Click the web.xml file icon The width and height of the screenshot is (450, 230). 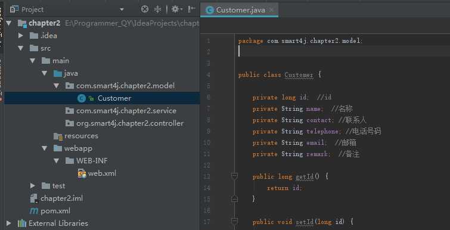pyautogui.click(x=82, y=173)
